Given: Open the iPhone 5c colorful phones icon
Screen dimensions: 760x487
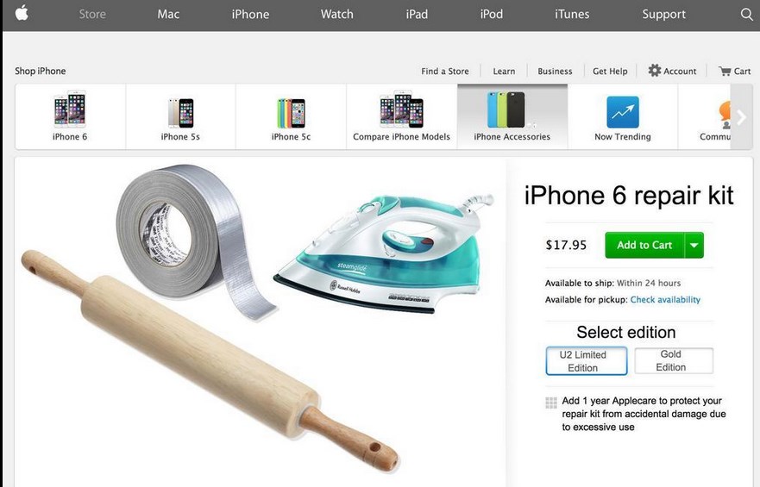Looking at the screenshot, I should pyautogui.click(x=291, y=113).
